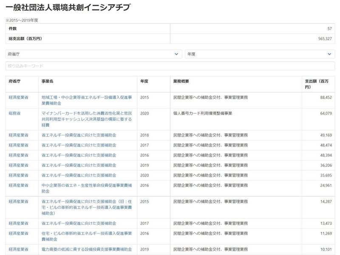
Task: Sort by the 事業名 column header
Action: coord(48,81)
